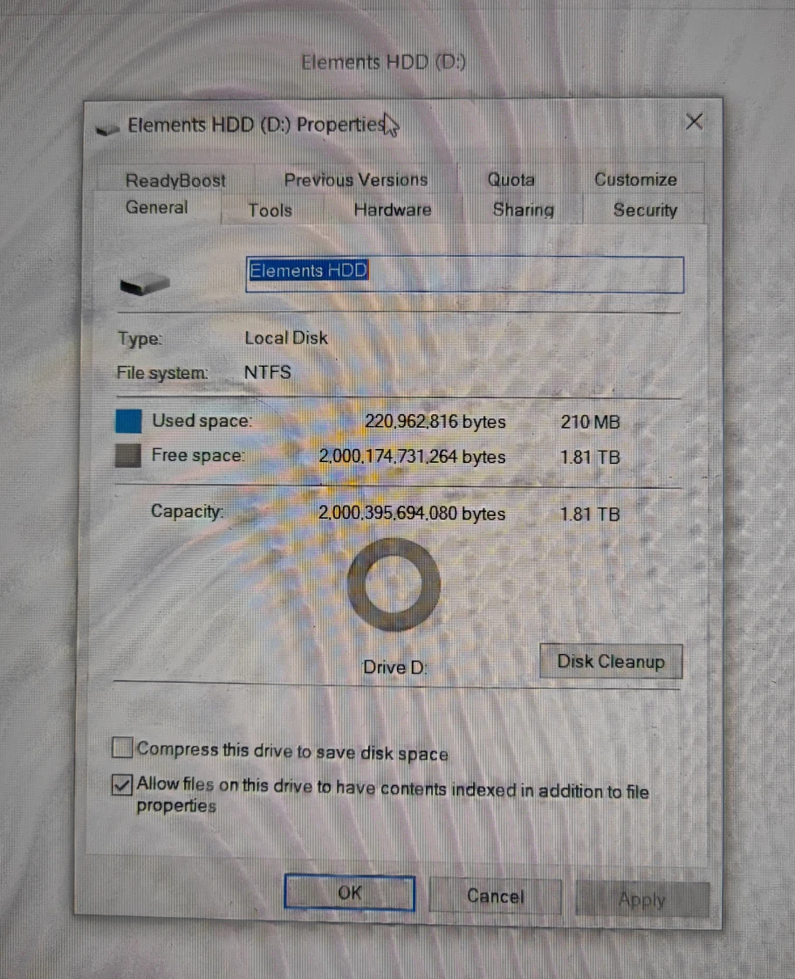Run Disk Cleanup for drive D
795x979 pixels.
611,661
